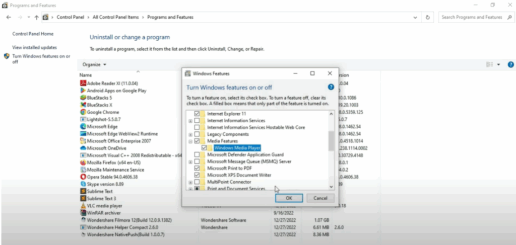516x245 pixels.
Task: Click the Opera Stable icon
Action: click(83, 177)
